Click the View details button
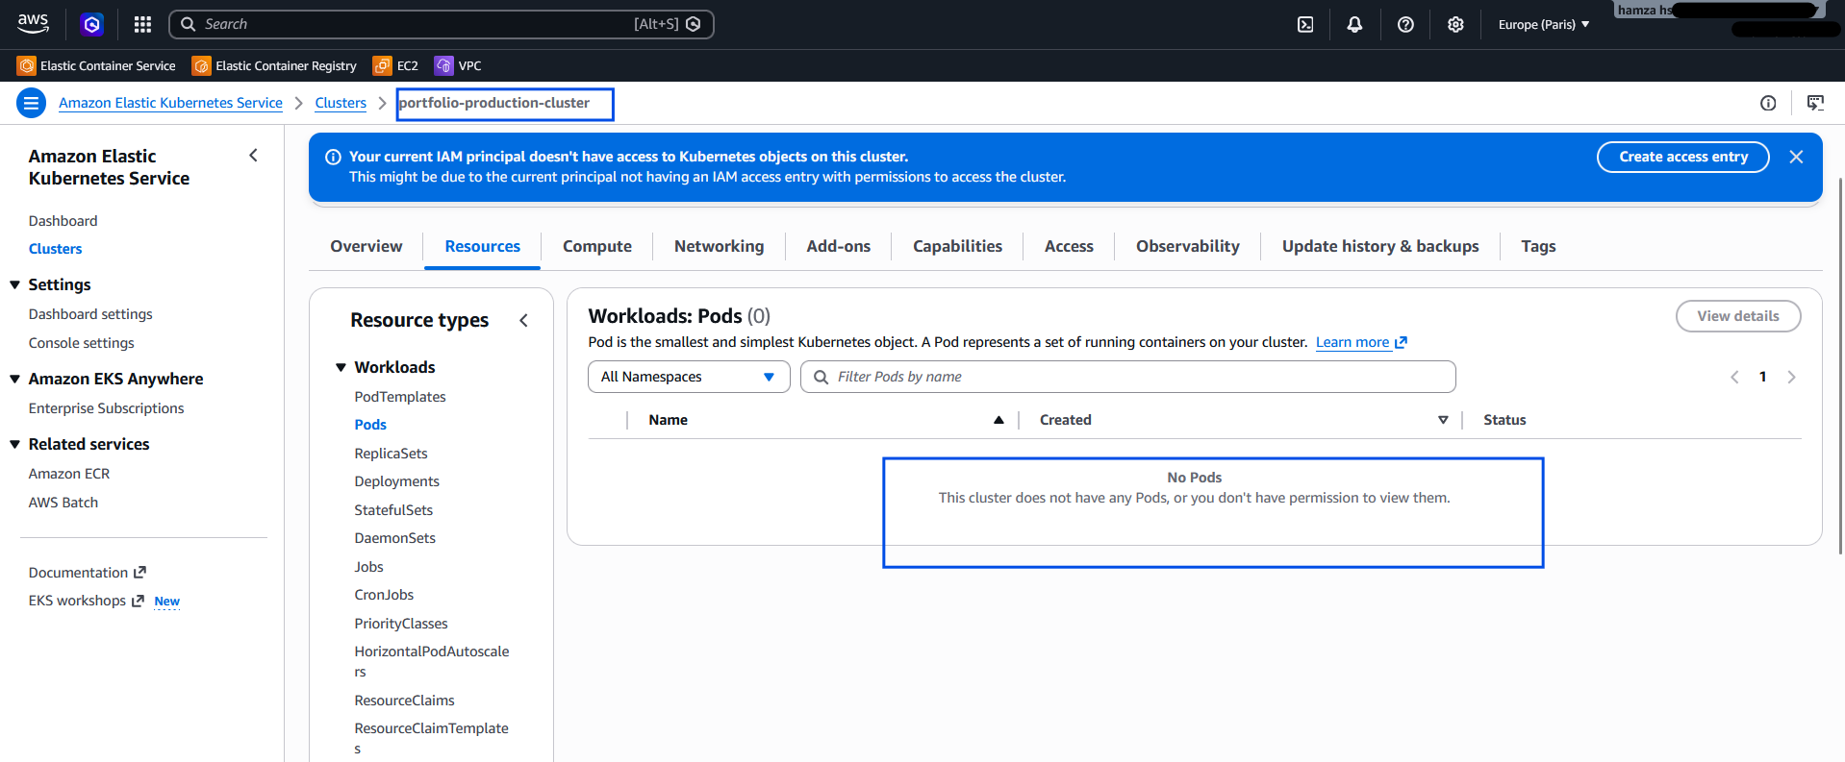 point(1738,316)
